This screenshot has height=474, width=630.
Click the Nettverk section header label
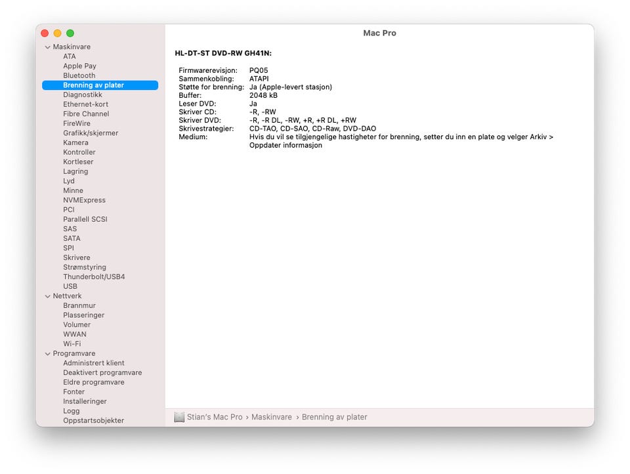[x=67, y=296]
